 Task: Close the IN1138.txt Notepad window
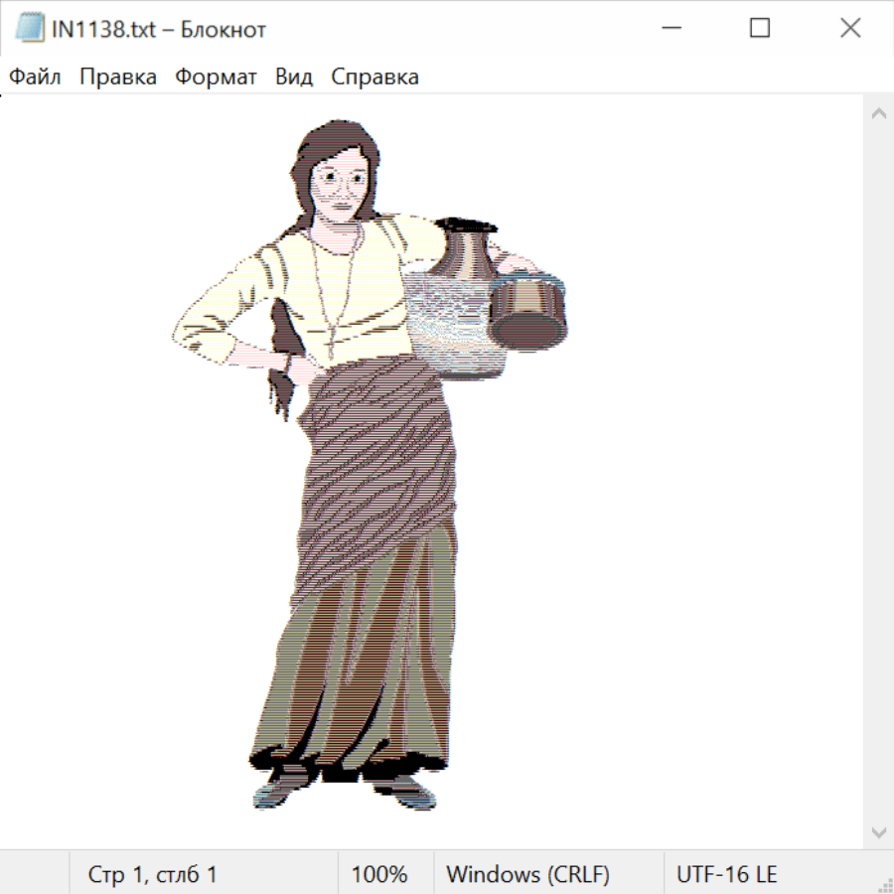(850, 29)
